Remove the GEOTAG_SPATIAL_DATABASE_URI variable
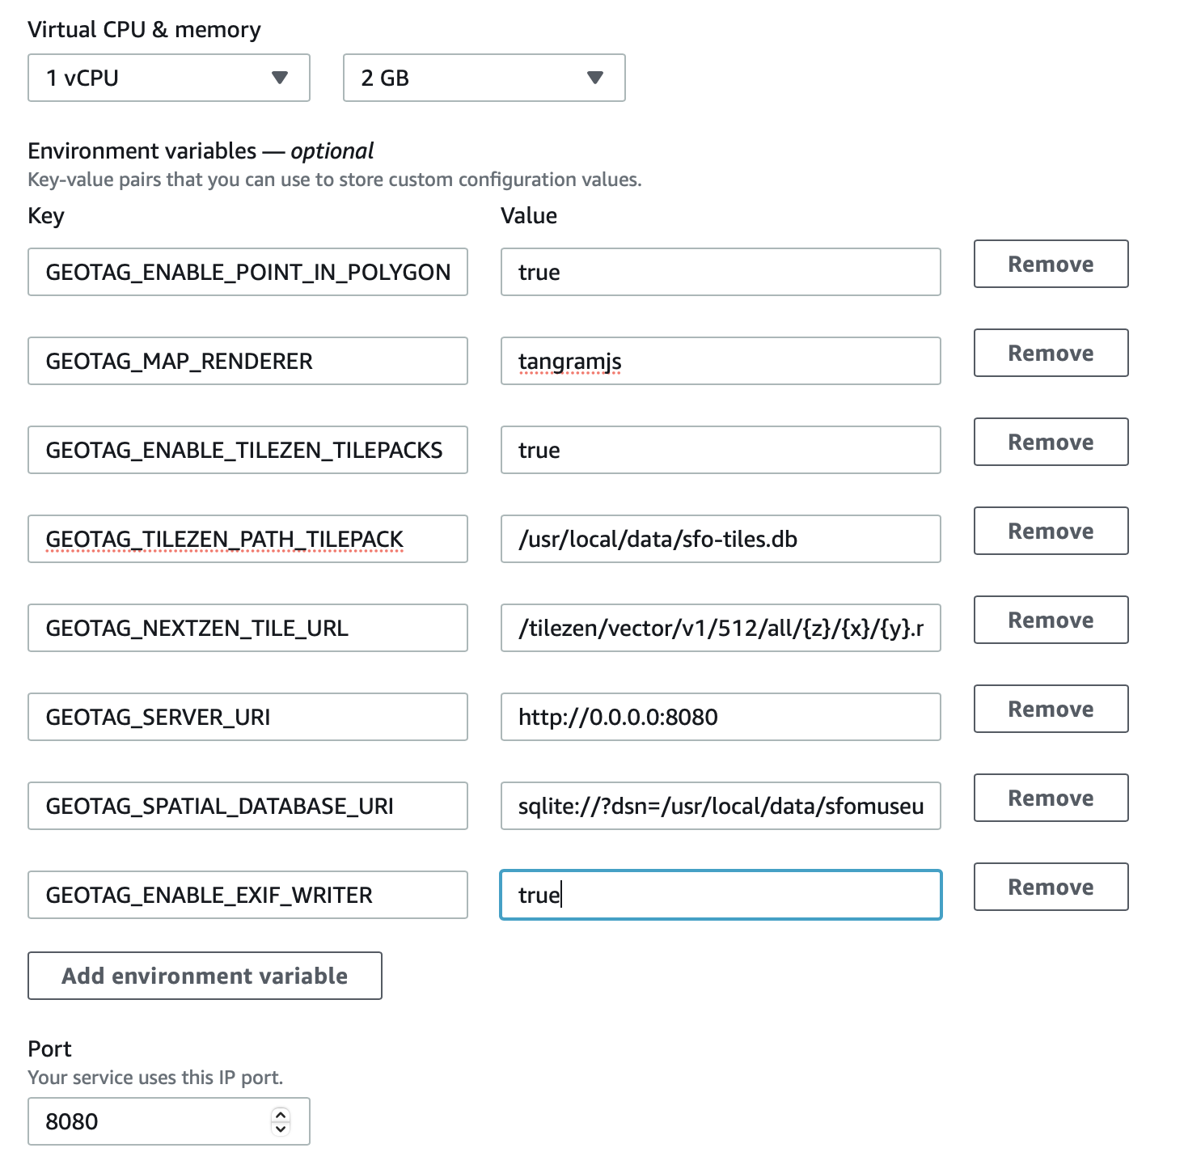Viewport: 1184px width, 1165px height. (x=1051, y=798)
